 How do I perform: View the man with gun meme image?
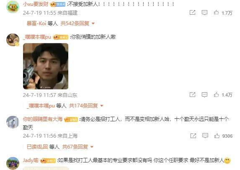(46, 66)
